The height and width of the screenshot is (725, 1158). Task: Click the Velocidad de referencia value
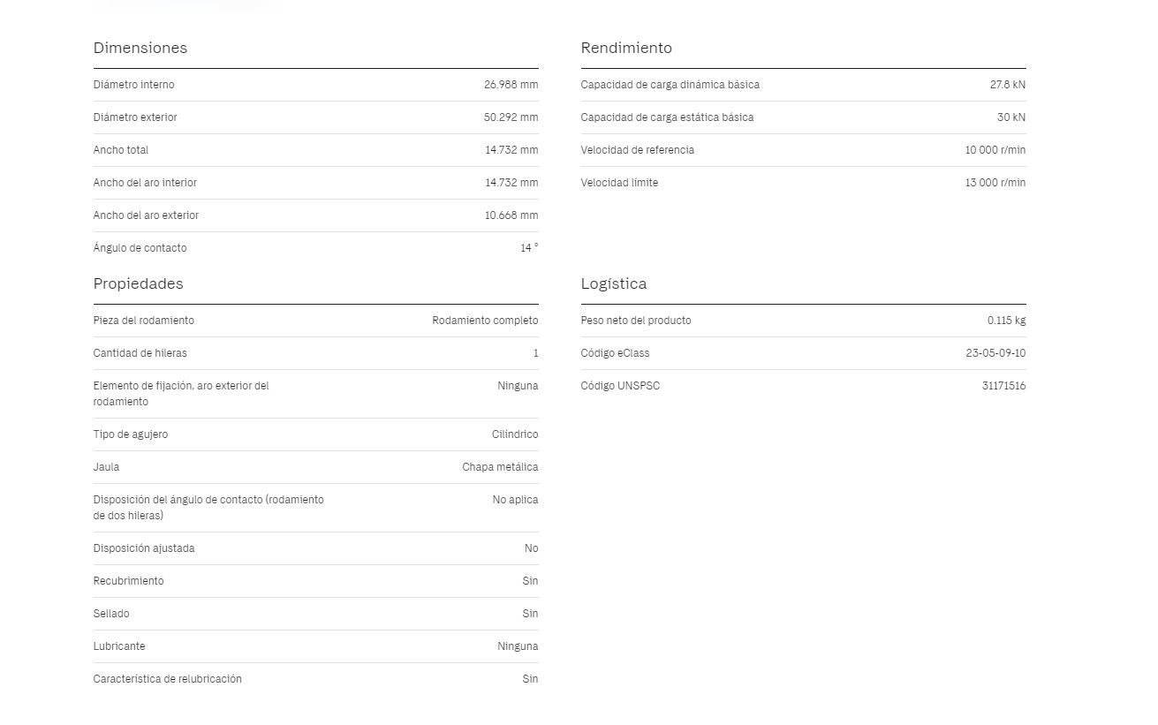(995, 150)
